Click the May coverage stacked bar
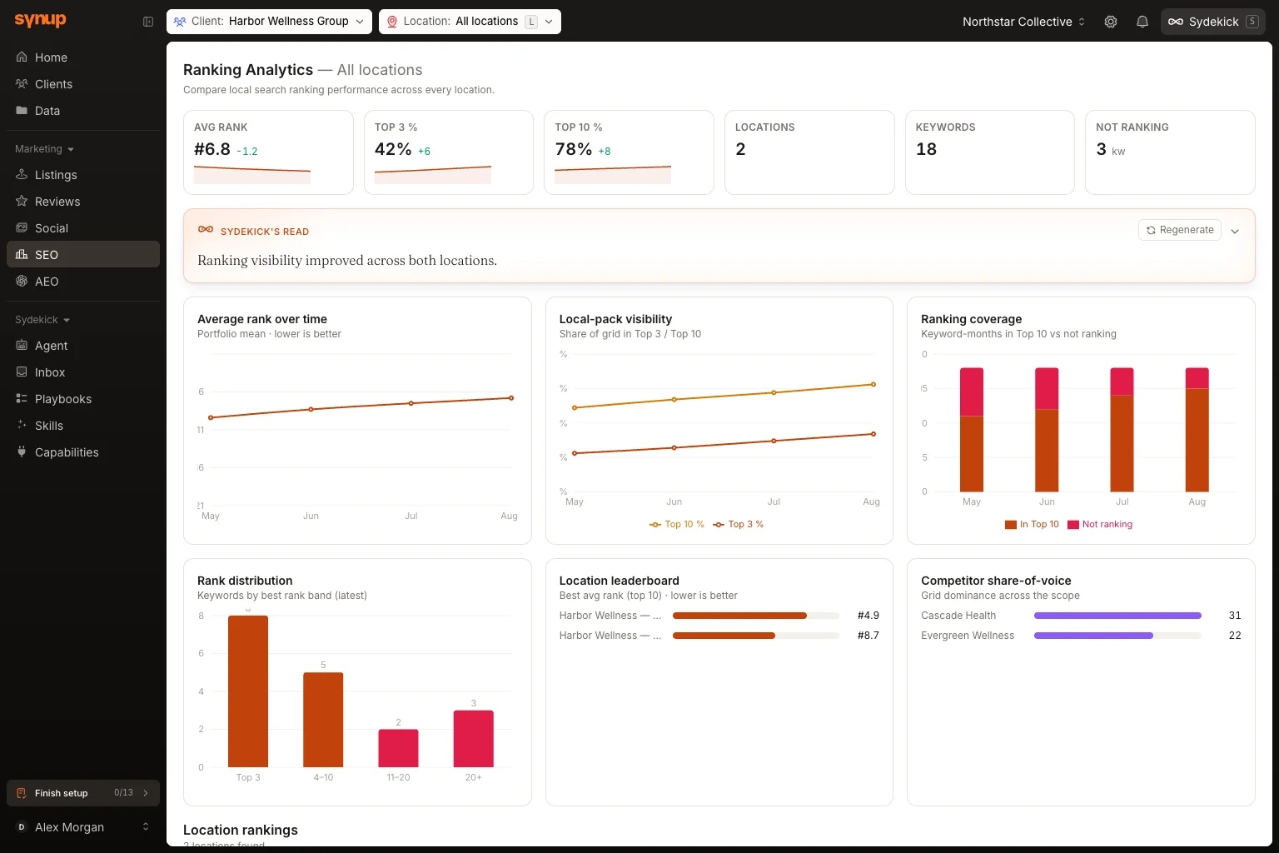Viewport: 1279px width, 853px height. pyautogui.click(x=972, y=430)
